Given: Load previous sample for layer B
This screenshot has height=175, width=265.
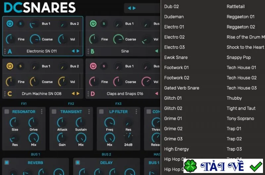Looking at the screenshot, I should (x=156, y=51).
